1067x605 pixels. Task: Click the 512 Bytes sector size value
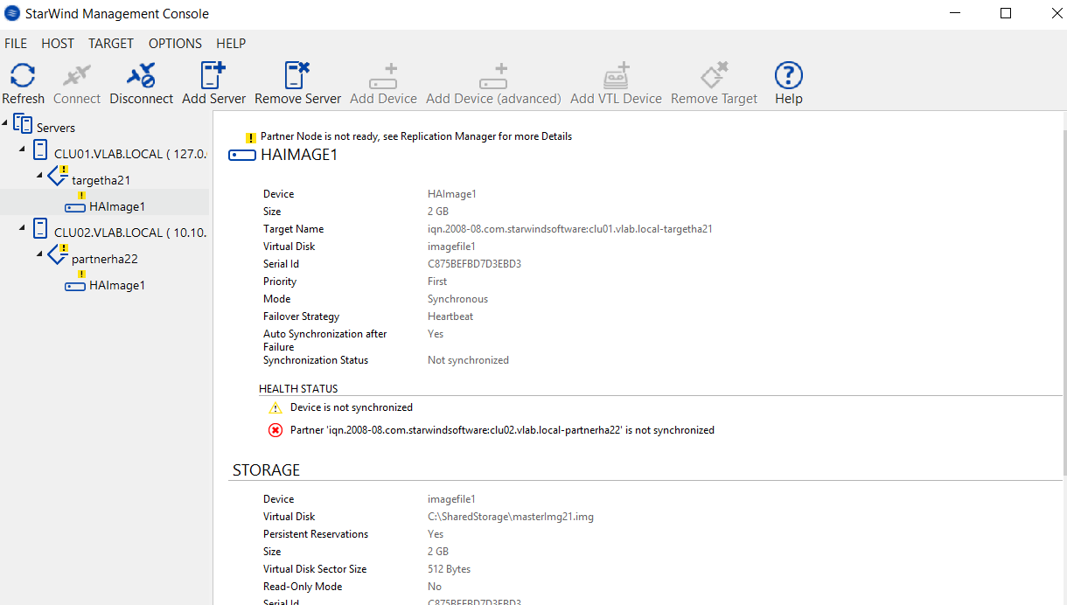(x=449, y=569)
